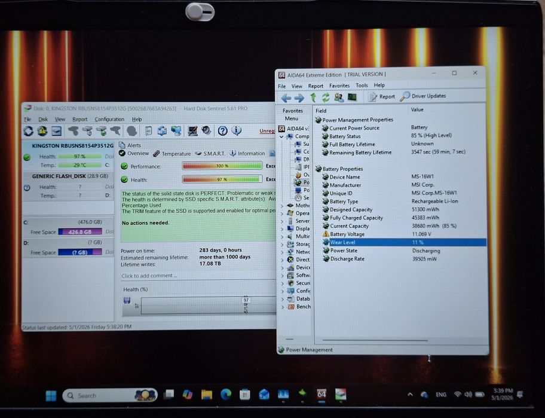545x418 pixels.
Task: Select KINGSTON RBUSNS8154P3512G disk entry
Action: click(x=68, y=155)
